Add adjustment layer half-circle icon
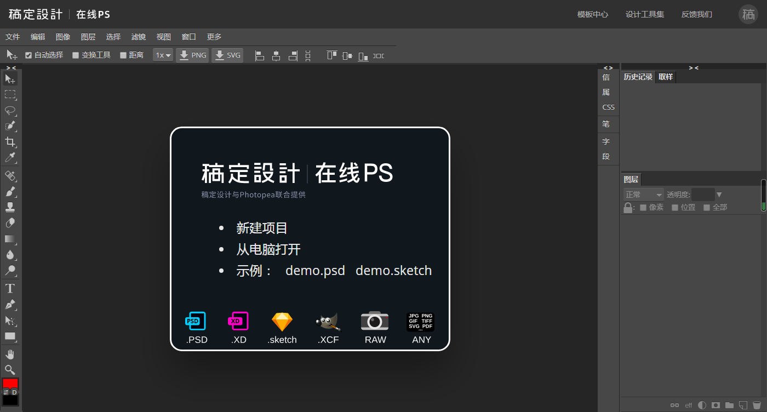This screenshot has width=767, height=412. (702, 405)
